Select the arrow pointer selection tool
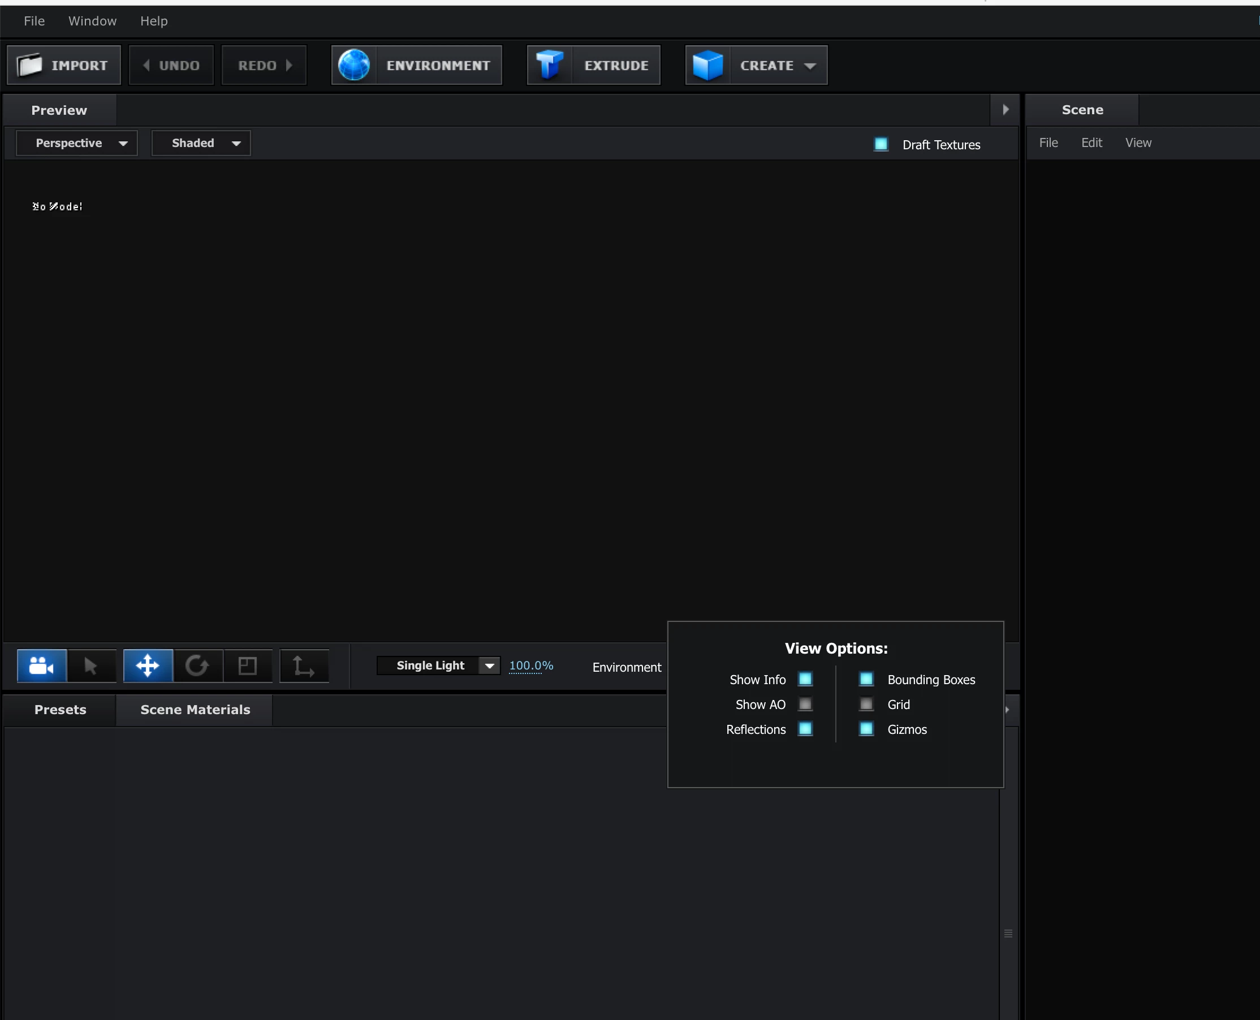Screen dimensions: 1260x1020 coord(91,665)
